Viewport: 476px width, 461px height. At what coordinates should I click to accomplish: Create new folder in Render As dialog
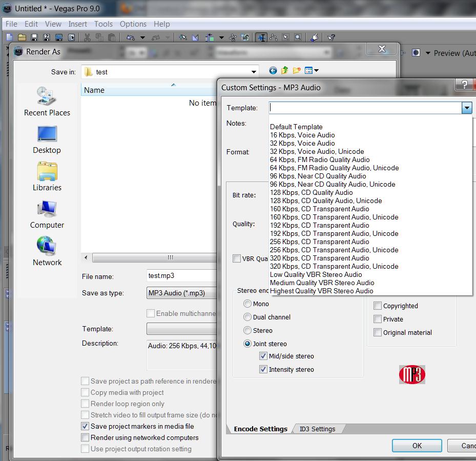[297, 70]
